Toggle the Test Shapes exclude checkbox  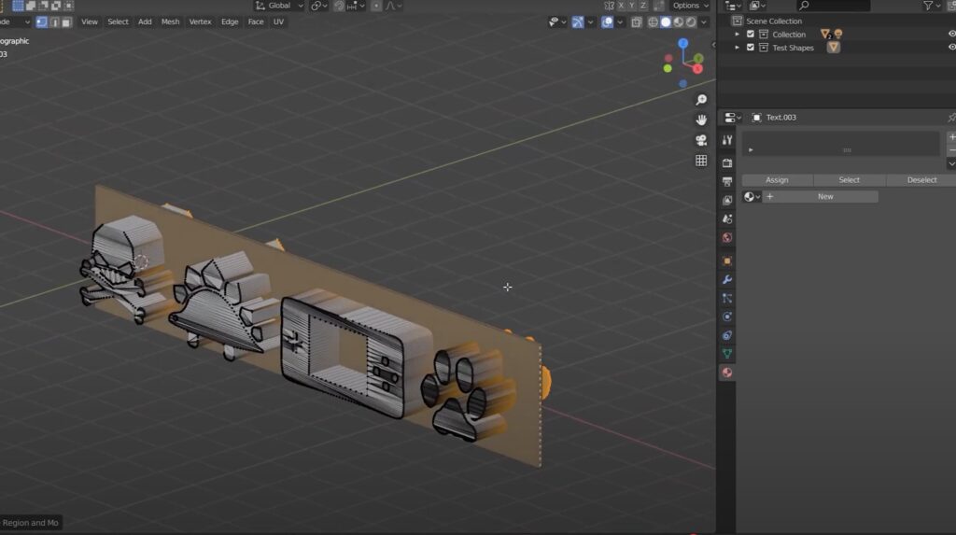[x=751, y=48]
